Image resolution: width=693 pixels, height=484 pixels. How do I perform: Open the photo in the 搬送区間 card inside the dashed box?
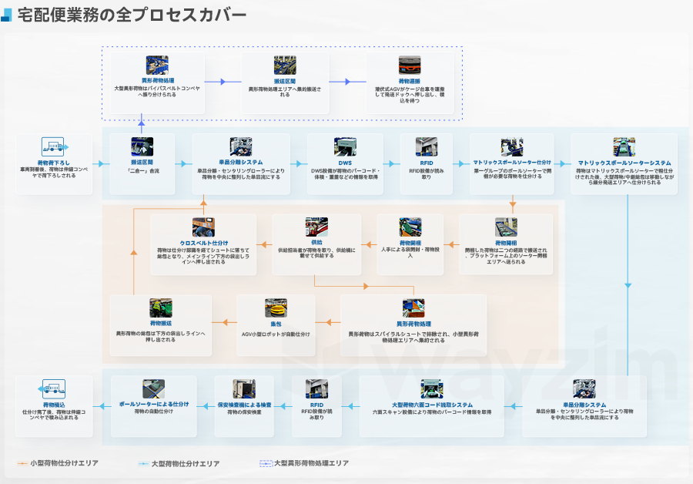point(285,65)
